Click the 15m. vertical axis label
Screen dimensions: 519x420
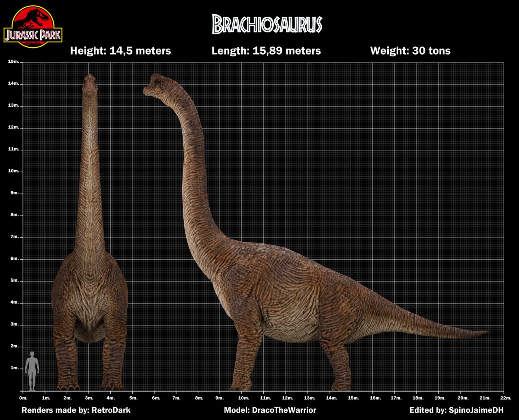pos(13,62)
